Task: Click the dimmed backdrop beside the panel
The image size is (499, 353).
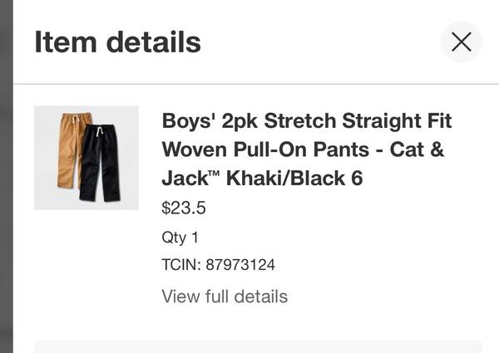Action: 7,176
